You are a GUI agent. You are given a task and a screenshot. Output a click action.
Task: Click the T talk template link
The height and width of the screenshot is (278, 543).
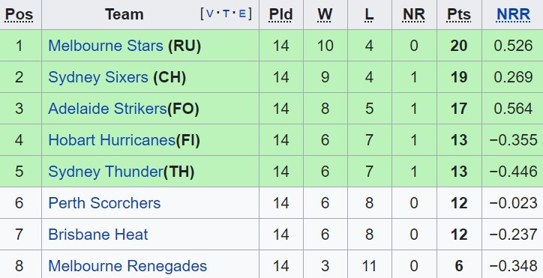226,13
